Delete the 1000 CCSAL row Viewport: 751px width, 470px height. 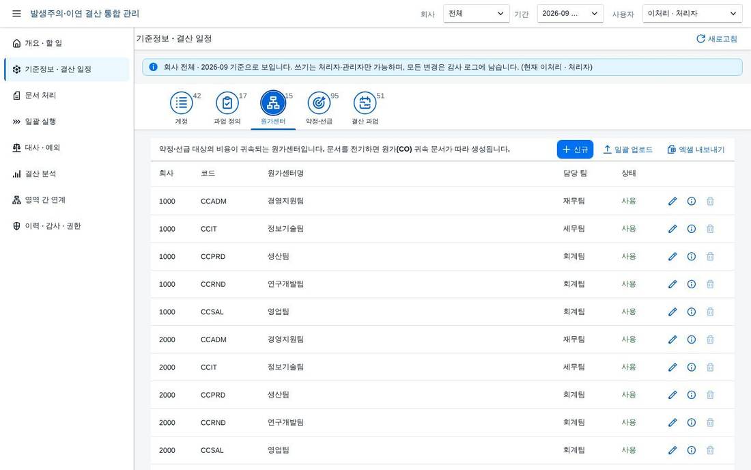[x=710, y=312]
